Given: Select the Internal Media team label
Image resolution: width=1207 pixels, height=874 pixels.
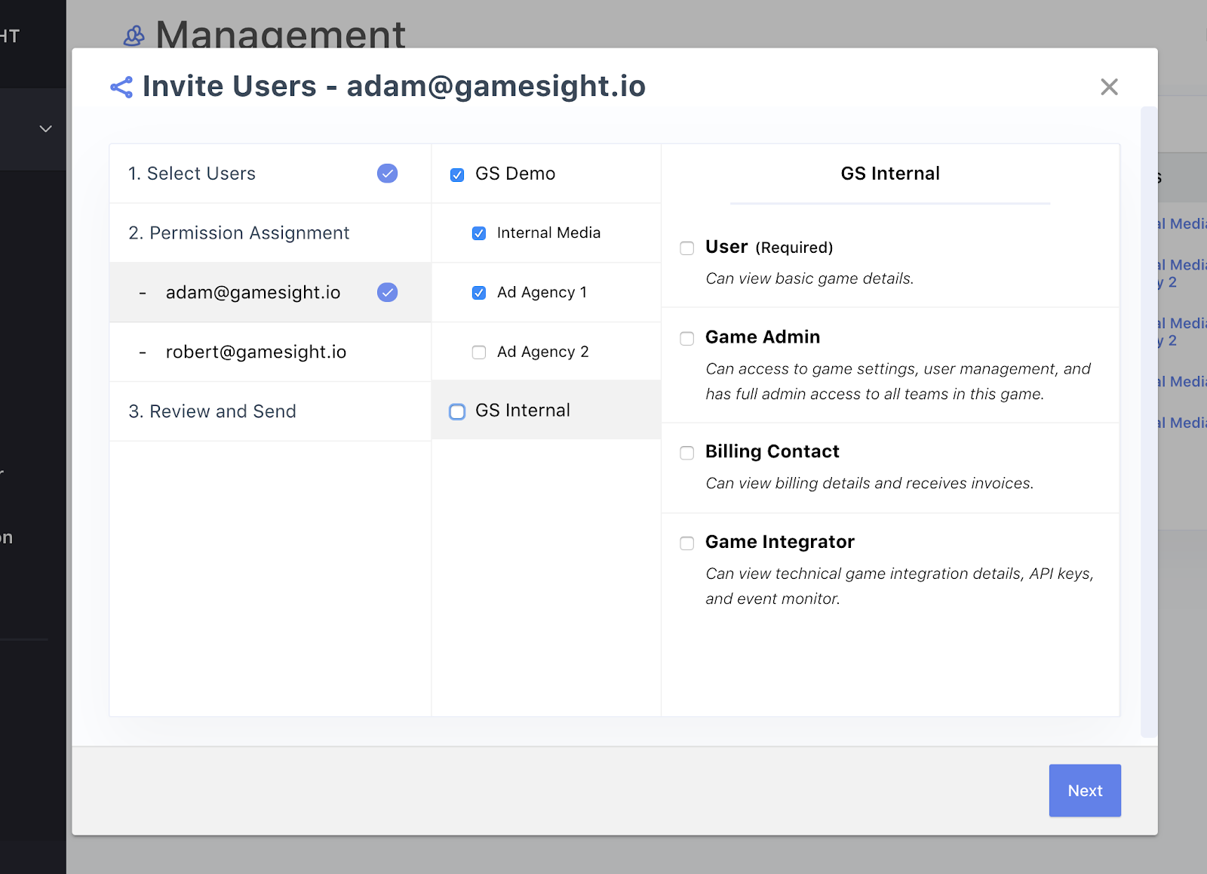Looking at the screenshot, I should coord(548,232).
